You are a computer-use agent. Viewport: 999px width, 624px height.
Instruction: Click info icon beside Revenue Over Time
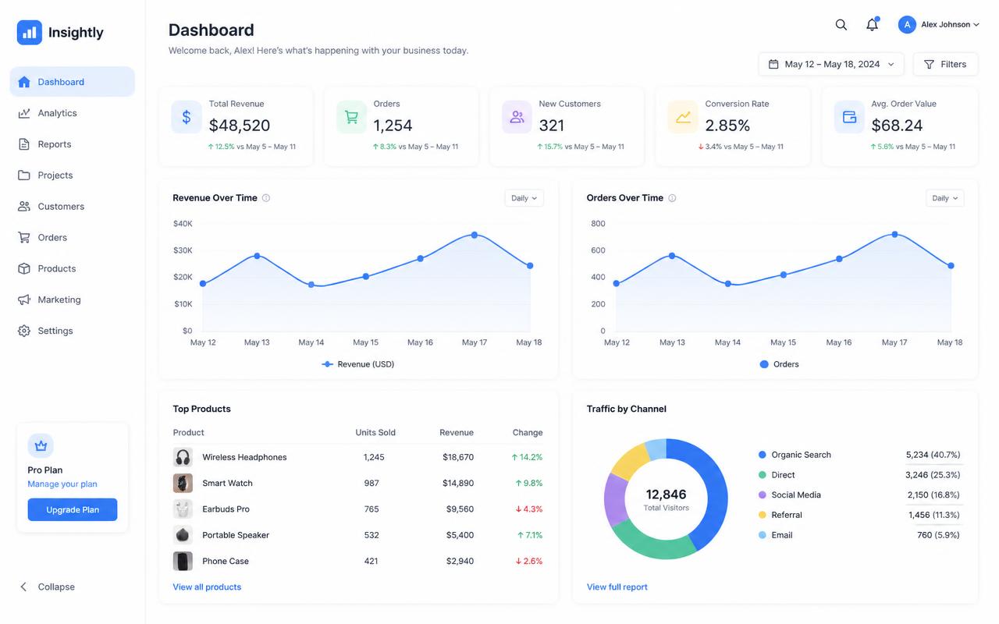point(266,198)
